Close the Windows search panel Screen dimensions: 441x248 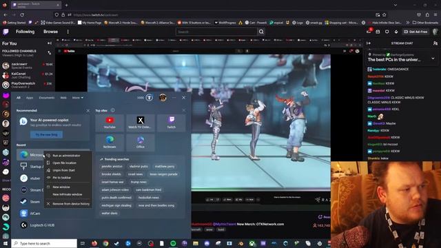[184, 98]
